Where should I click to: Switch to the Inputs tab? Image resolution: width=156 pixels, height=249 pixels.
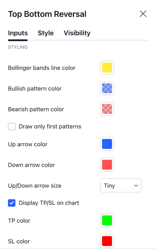(x=18, y=33)
